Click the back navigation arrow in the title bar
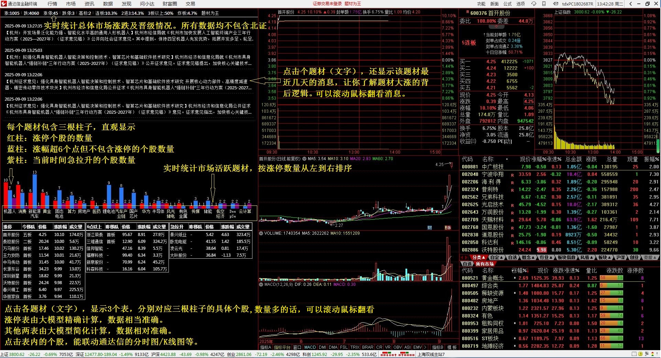 click(x=630, y=4)
